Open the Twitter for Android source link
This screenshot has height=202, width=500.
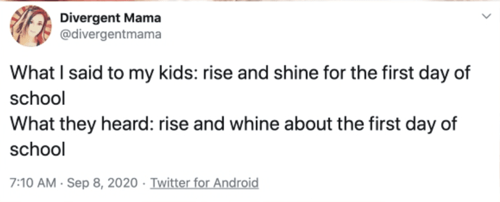click(204, 183)
